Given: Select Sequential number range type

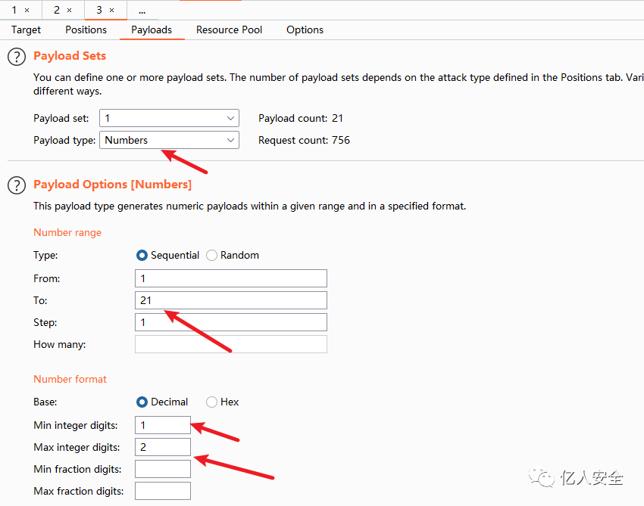Looking at the screenshot, I should [142, 256].
